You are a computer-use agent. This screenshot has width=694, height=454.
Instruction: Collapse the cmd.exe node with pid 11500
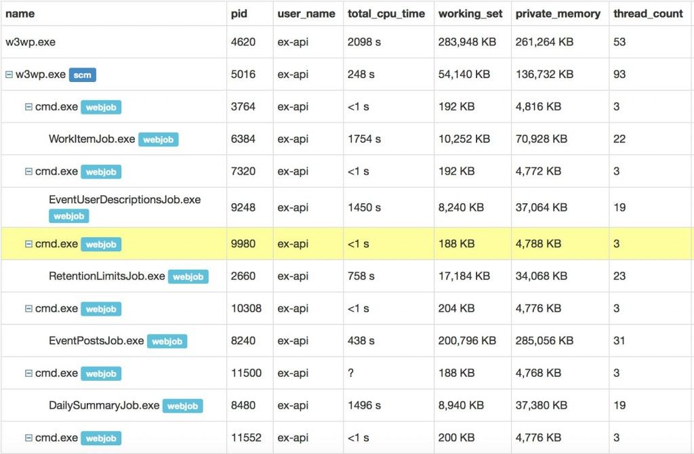28,373
